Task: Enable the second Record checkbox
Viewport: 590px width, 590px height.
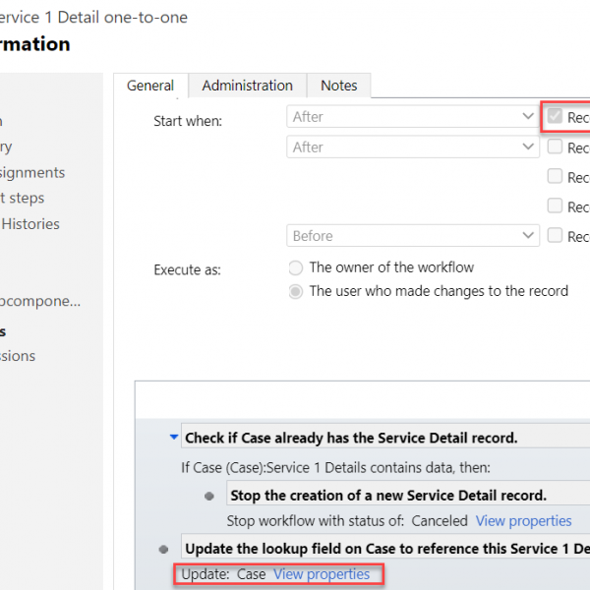Action: point(555,147)
